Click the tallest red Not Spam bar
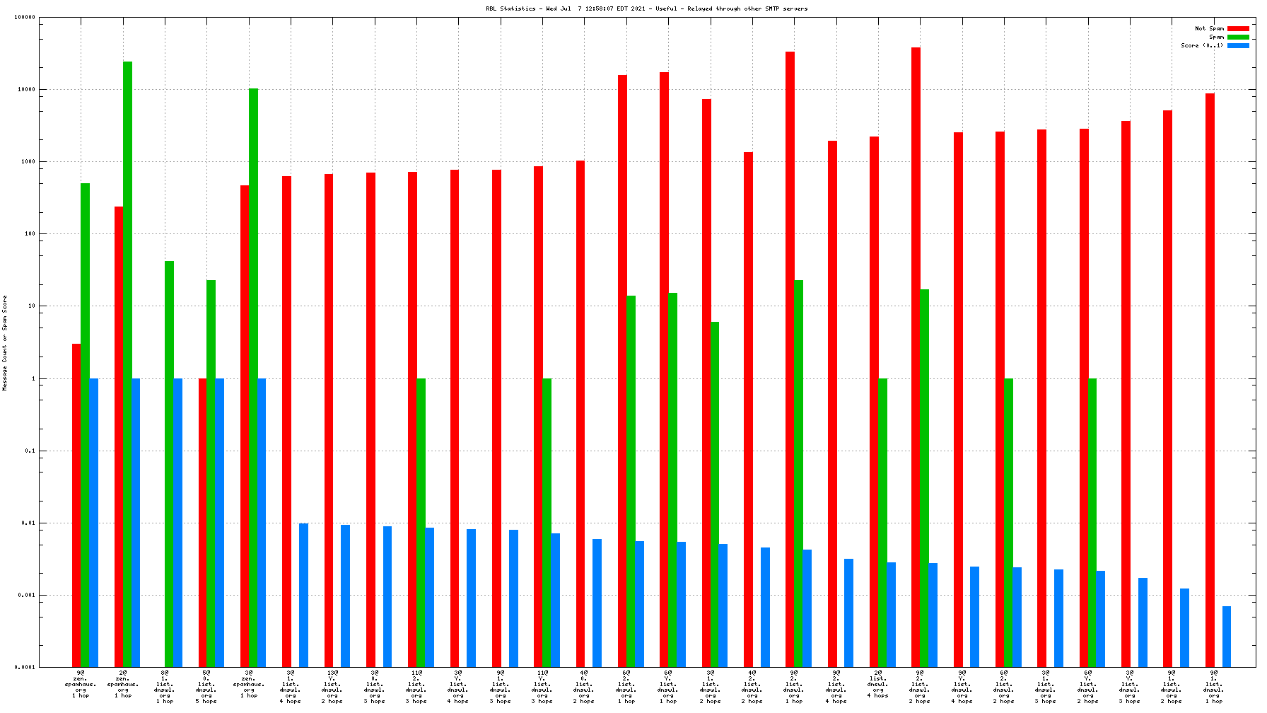The image size is (1267, 713). coord(916,354)
